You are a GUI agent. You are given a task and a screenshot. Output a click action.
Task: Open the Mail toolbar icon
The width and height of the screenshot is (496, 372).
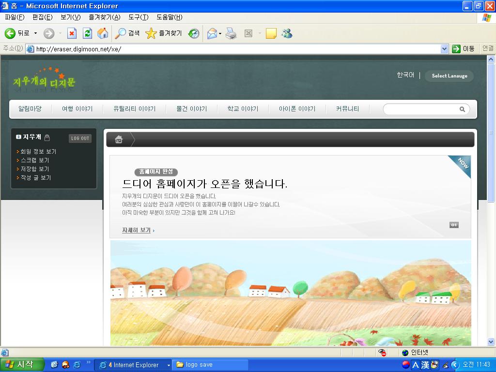click(x=212, y=33)
